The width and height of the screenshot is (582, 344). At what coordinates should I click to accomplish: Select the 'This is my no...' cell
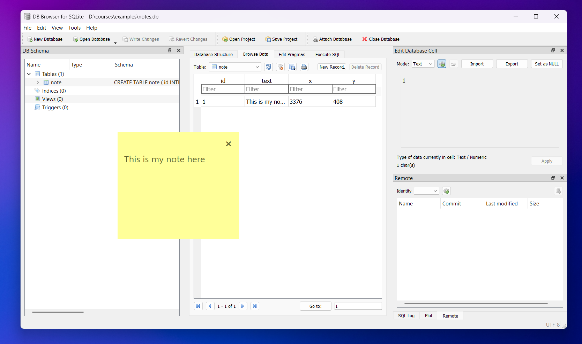267,102
